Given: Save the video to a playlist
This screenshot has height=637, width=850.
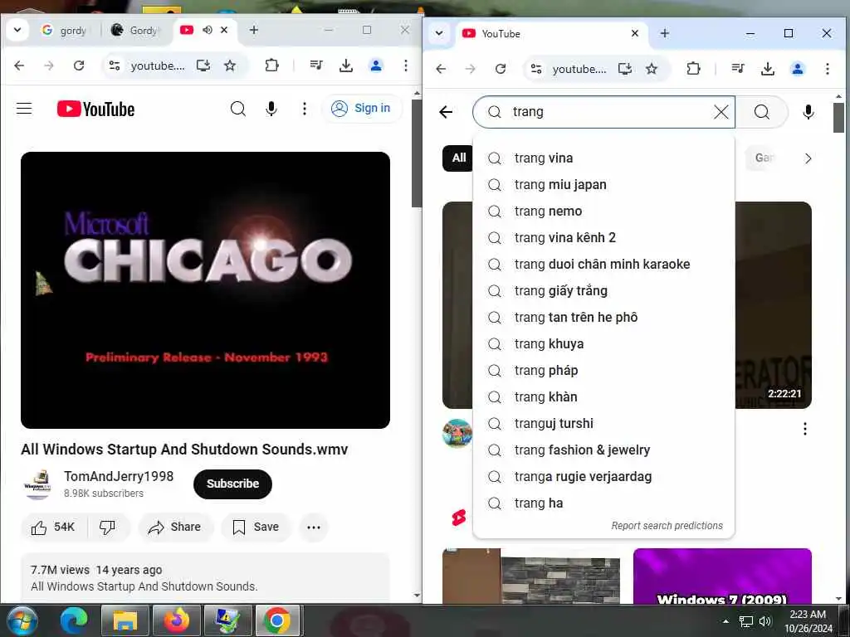Looking at the screenshot, I should [256, 527].
